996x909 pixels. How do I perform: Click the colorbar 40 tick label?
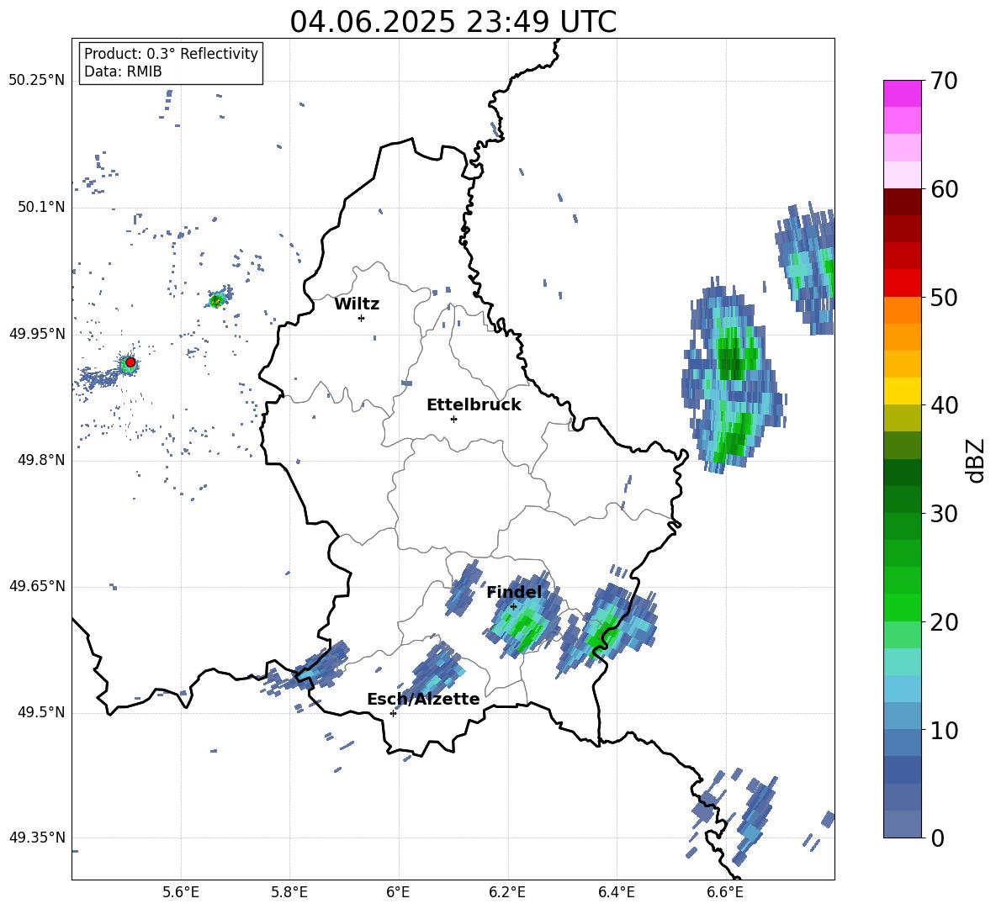point(944,405)
